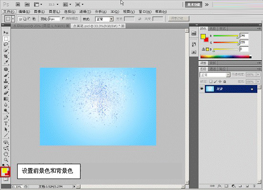The image size is (263, 190).
Task: Select the 3D Object Rotate tool
Action: tap(6, 142)
